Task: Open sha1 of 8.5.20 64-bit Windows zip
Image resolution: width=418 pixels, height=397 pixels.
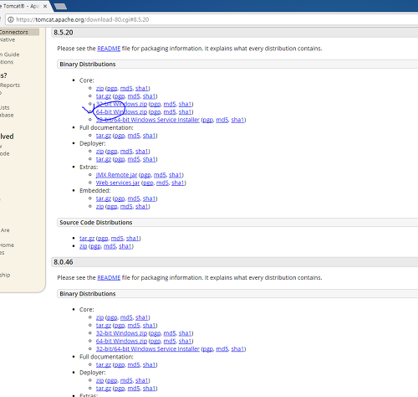Action: 186,112
